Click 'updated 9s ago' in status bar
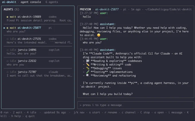195x121 pixels. click(x=55, y=112)
